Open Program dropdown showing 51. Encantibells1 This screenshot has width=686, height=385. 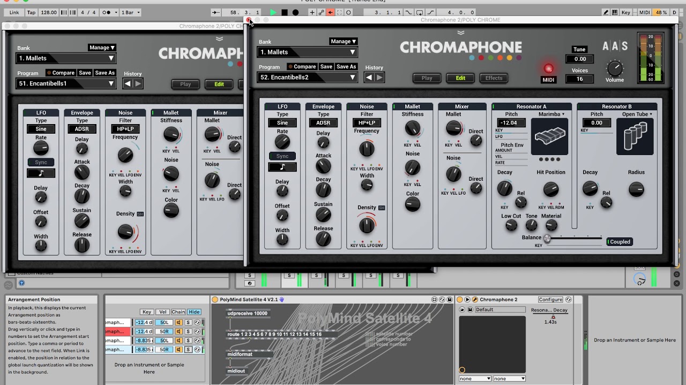tap(66, 83)
